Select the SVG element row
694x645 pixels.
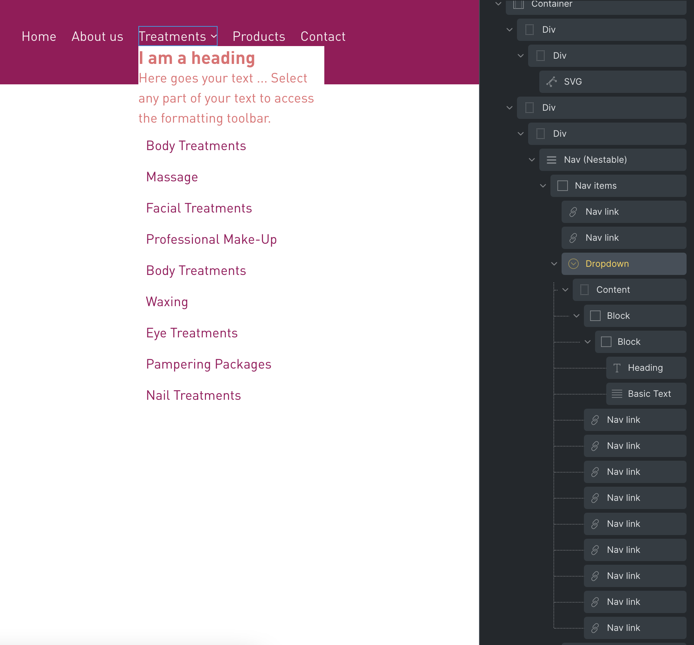(x=613, y=82)
